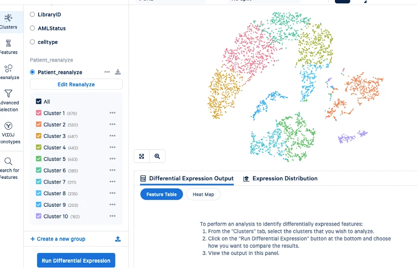Toggle the Cluster 3 checkbox

[39, 136]
